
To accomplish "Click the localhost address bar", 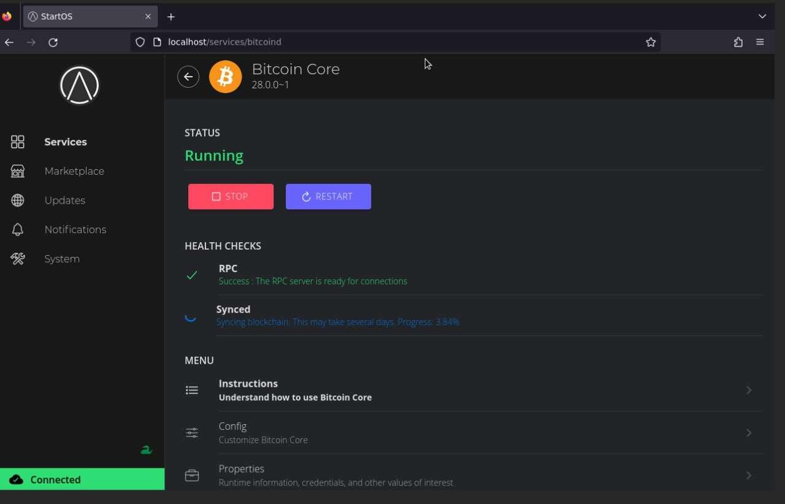I will coord(395,42).
